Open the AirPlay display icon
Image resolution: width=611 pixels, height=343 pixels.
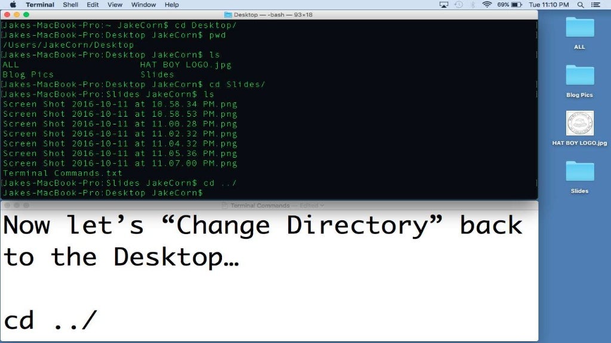tap(444, 5)
